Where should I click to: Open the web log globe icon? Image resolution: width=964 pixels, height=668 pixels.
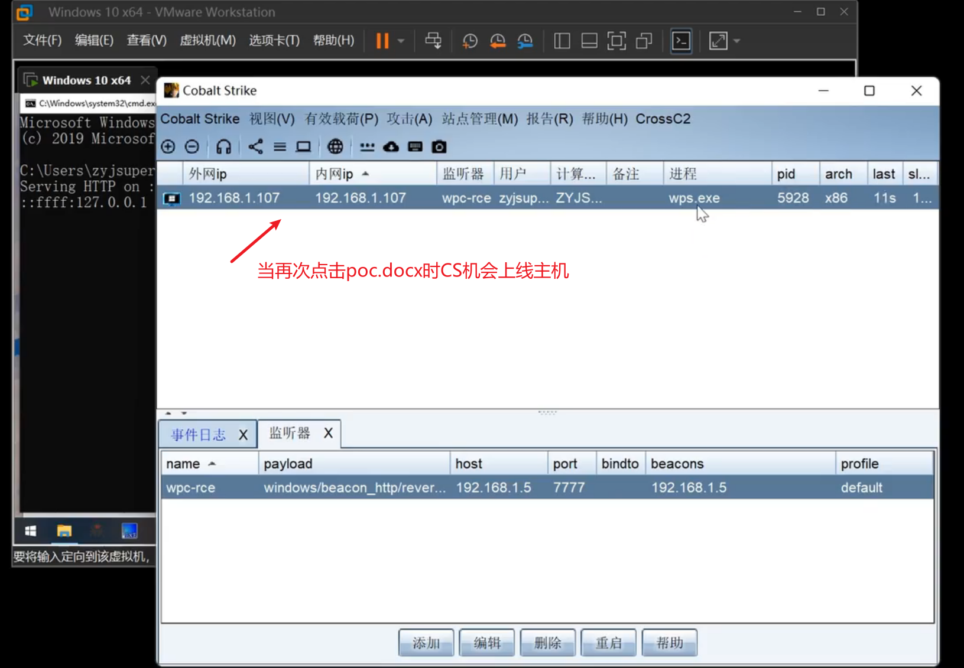click(x=336, y=146)
